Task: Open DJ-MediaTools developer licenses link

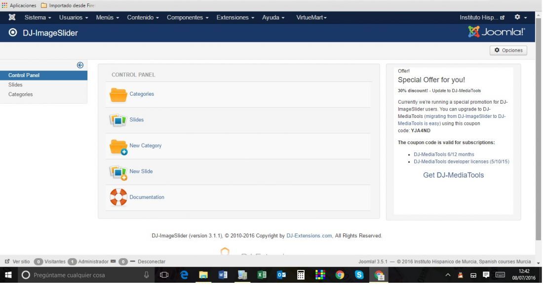Action: click(x=461, y=161)
